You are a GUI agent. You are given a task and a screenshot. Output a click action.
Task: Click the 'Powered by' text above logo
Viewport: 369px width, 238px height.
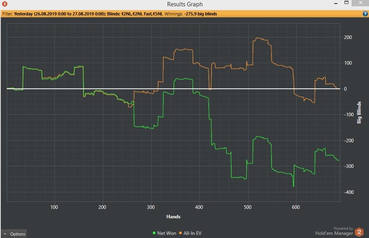point(343,229)
